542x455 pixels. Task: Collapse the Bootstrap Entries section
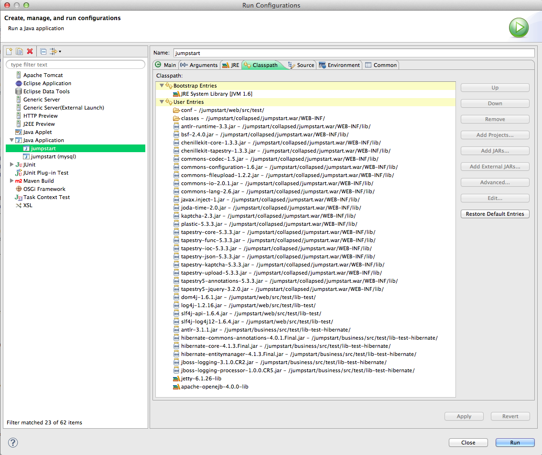coord(162,86)
